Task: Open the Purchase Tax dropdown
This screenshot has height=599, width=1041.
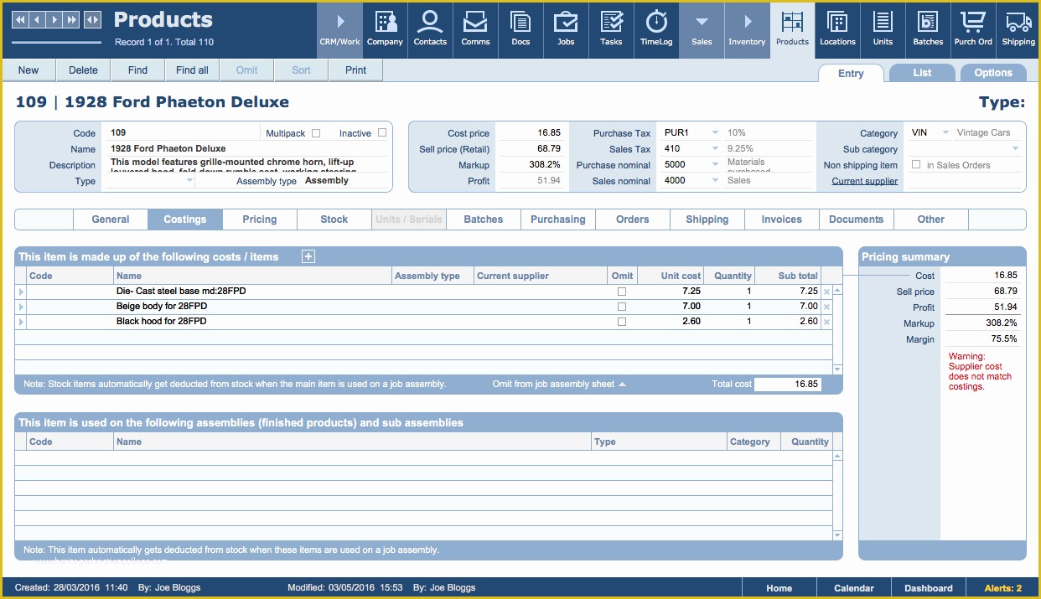Action: [715, 132]
